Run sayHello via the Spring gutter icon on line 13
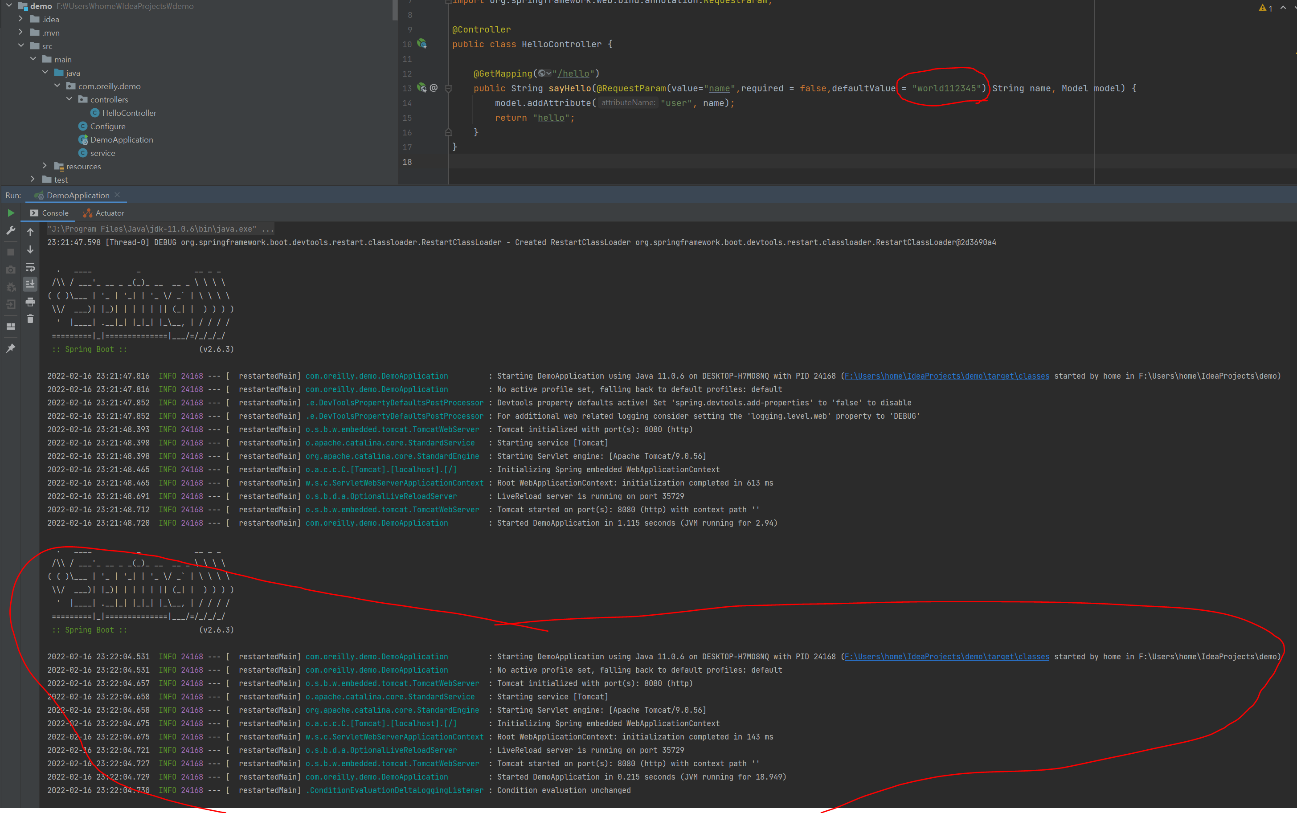This screenshot has height=813, width=1297. (421, 88)
